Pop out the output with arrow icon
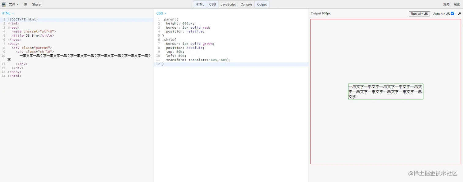This screenshot has width=463, height=182. [x=459, y=14]
